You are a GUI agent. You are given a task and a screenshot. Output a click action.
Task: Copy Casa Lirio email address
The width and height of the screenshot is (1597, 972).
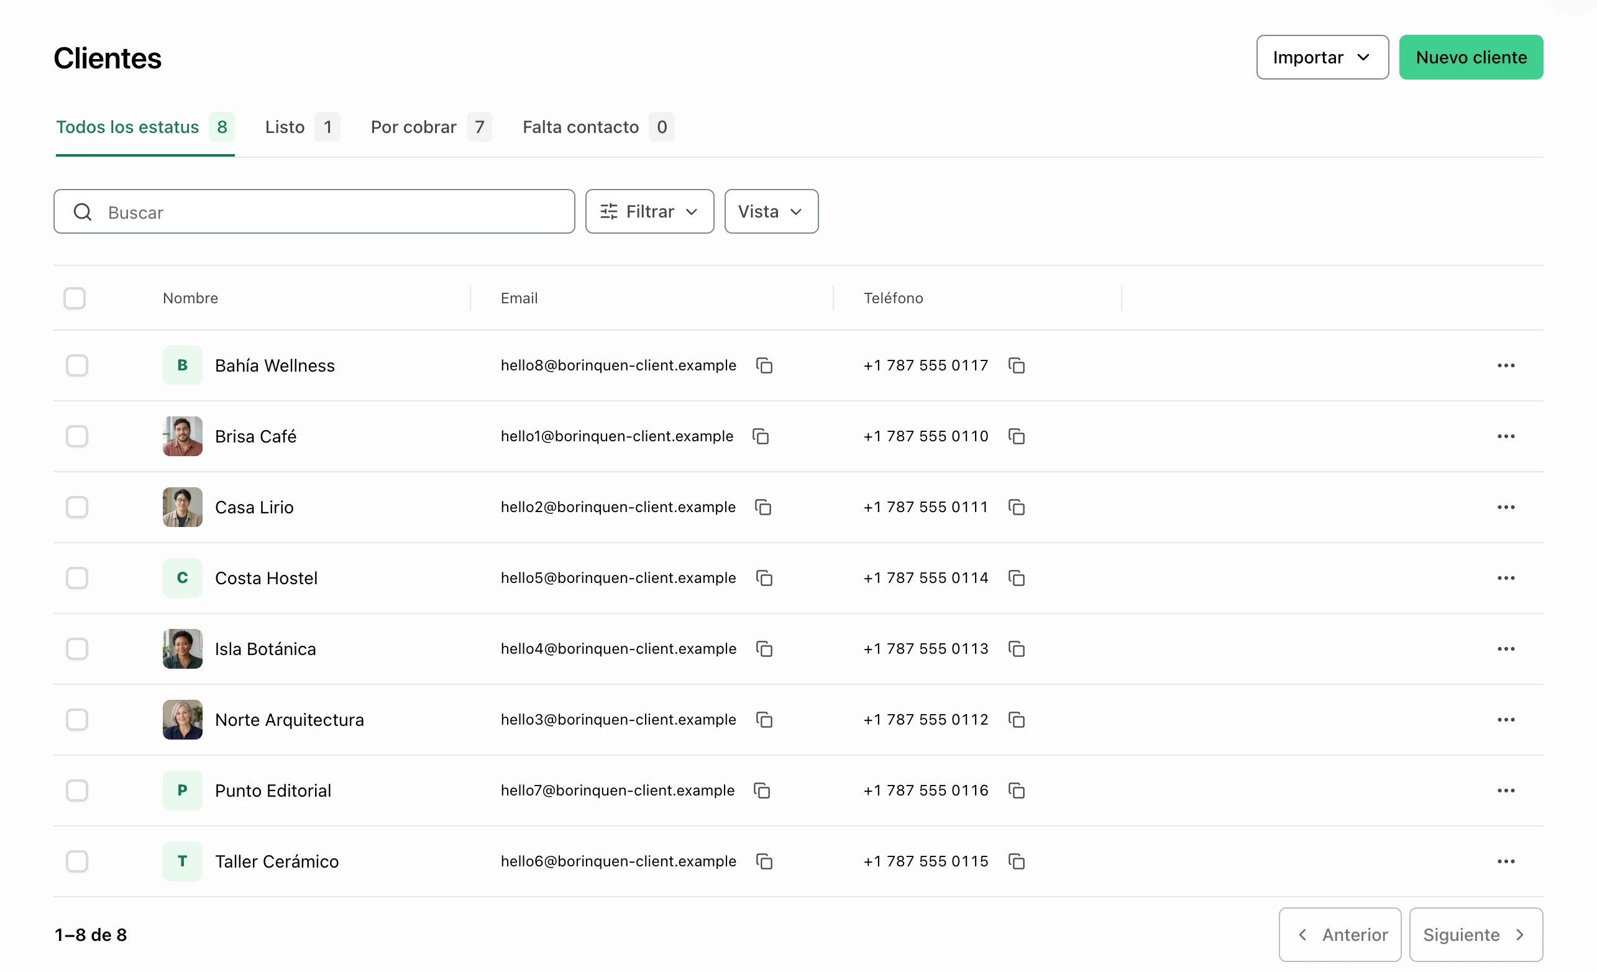[x=764, y=507]
